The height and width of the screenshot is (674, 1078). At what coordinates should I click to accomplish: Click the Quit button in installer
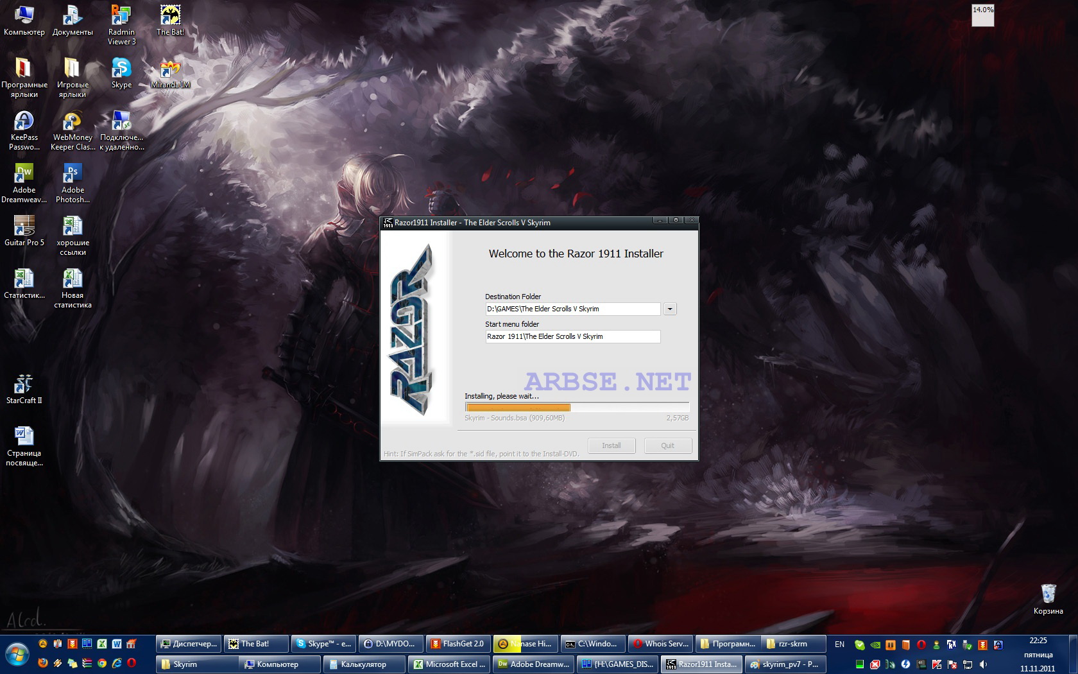pyautogui.click(x=668, y=445)
